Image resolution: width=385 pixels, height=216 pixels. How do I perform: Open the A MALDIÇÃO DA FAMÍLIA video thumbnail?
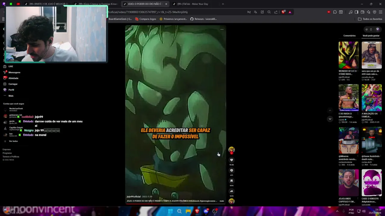[x=371, y=97]
